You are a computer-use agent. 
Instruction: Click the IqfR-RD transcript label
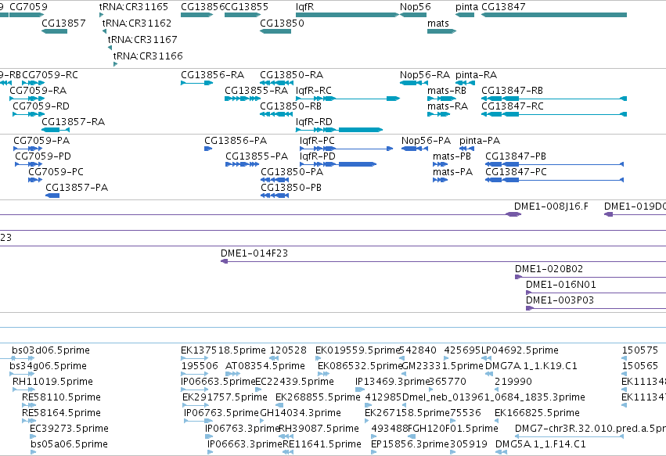[x=314, y=122]
